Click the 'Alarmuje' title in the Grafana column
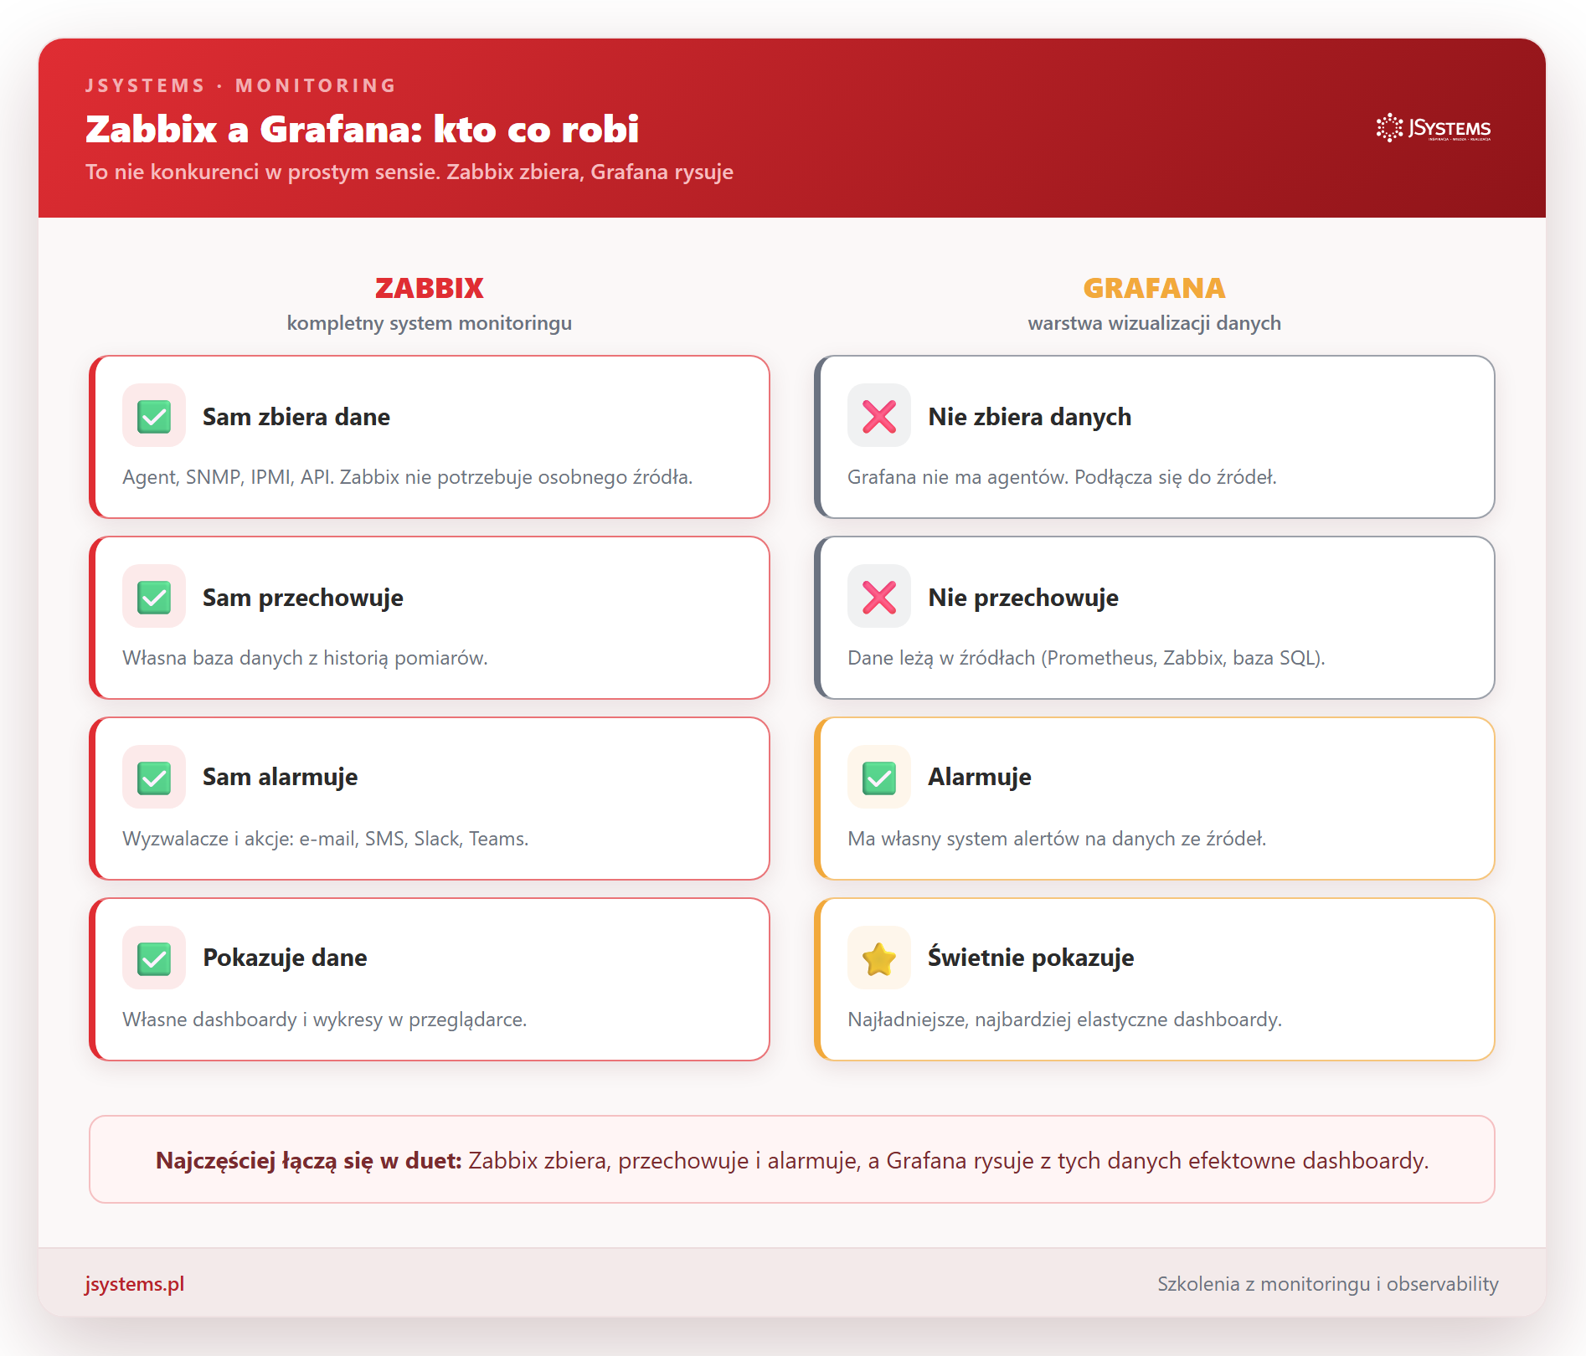 pyautogui.click(x=980, y=777)
